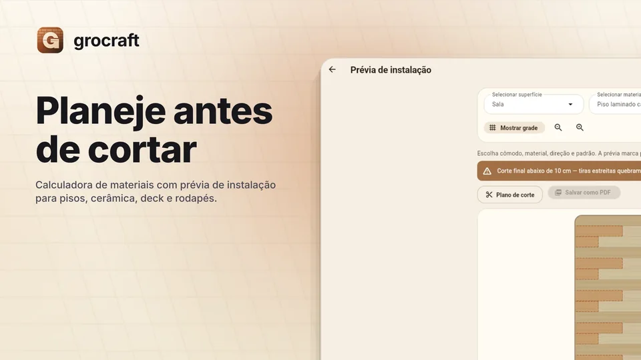Click the floor plank layout preview

pos(608,287)
